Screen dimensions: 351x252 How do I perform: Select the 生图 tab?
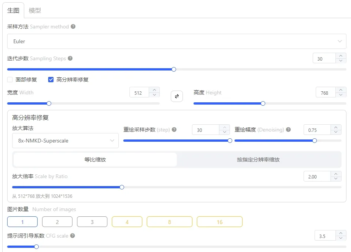[13, 11]
